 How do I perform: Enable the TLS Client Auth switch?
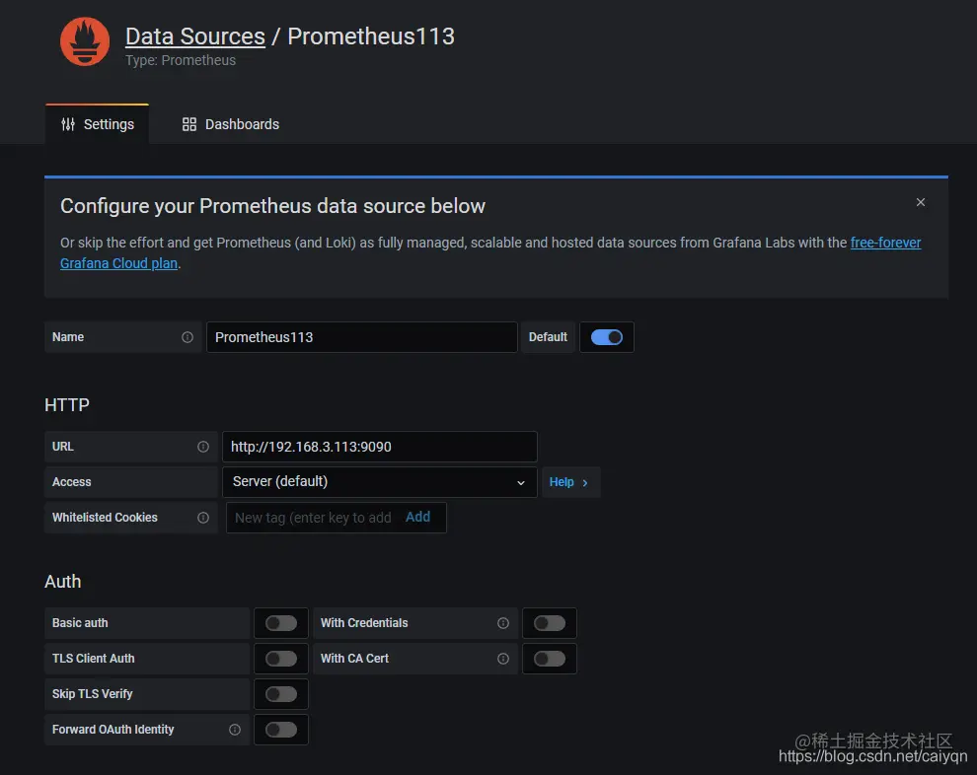tap(281, 659)
